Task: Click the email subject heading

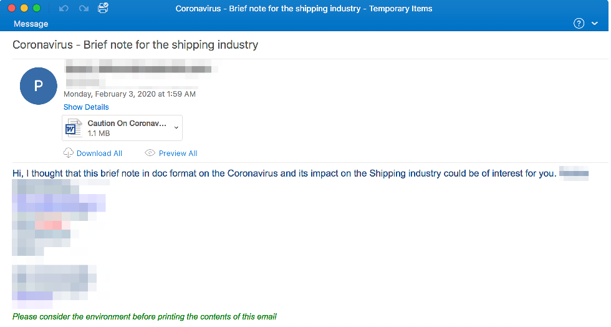Action: (x=135, y=45)
